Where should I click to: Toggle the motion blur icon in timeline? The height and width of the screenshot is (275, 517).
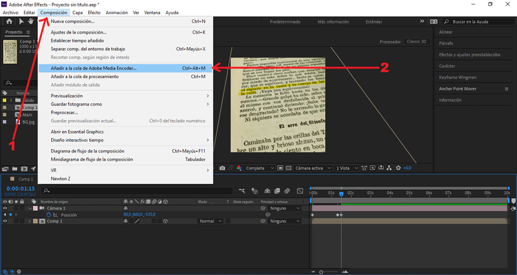point(287,190)
